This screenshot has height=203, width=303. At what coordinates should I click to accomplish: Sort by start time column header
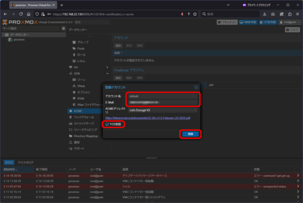18,169
